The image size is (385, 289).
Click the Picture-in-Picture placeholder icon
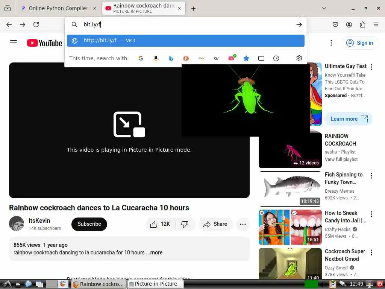coord(129,124)
